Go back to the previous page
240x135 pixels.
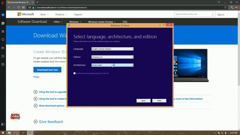[x=9, y=7]
